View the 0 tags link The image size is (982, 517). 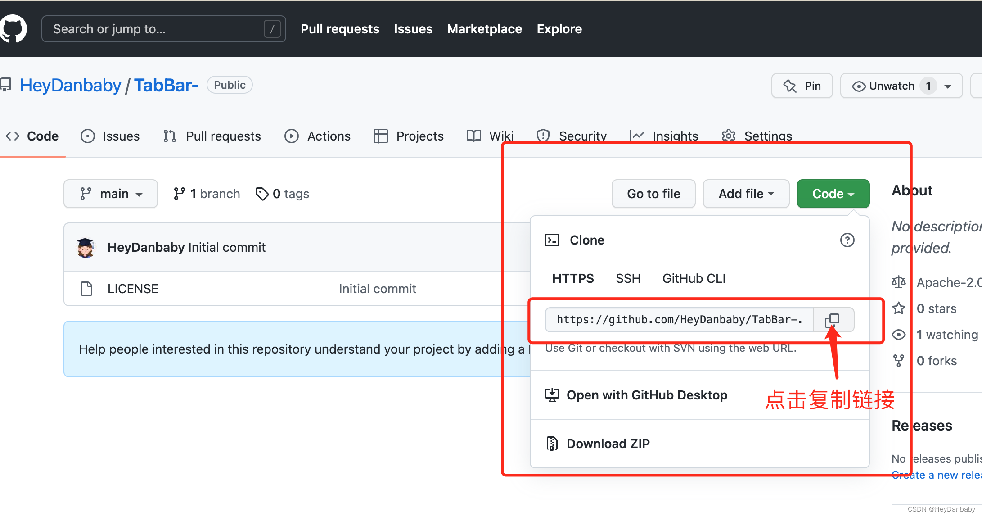tap(282, 194)
